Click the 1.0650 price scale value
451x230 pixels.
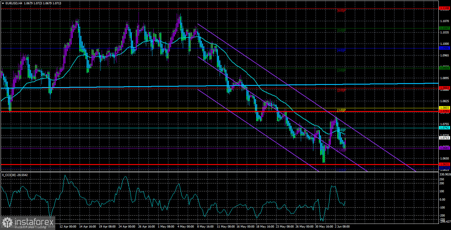point(444,158)
